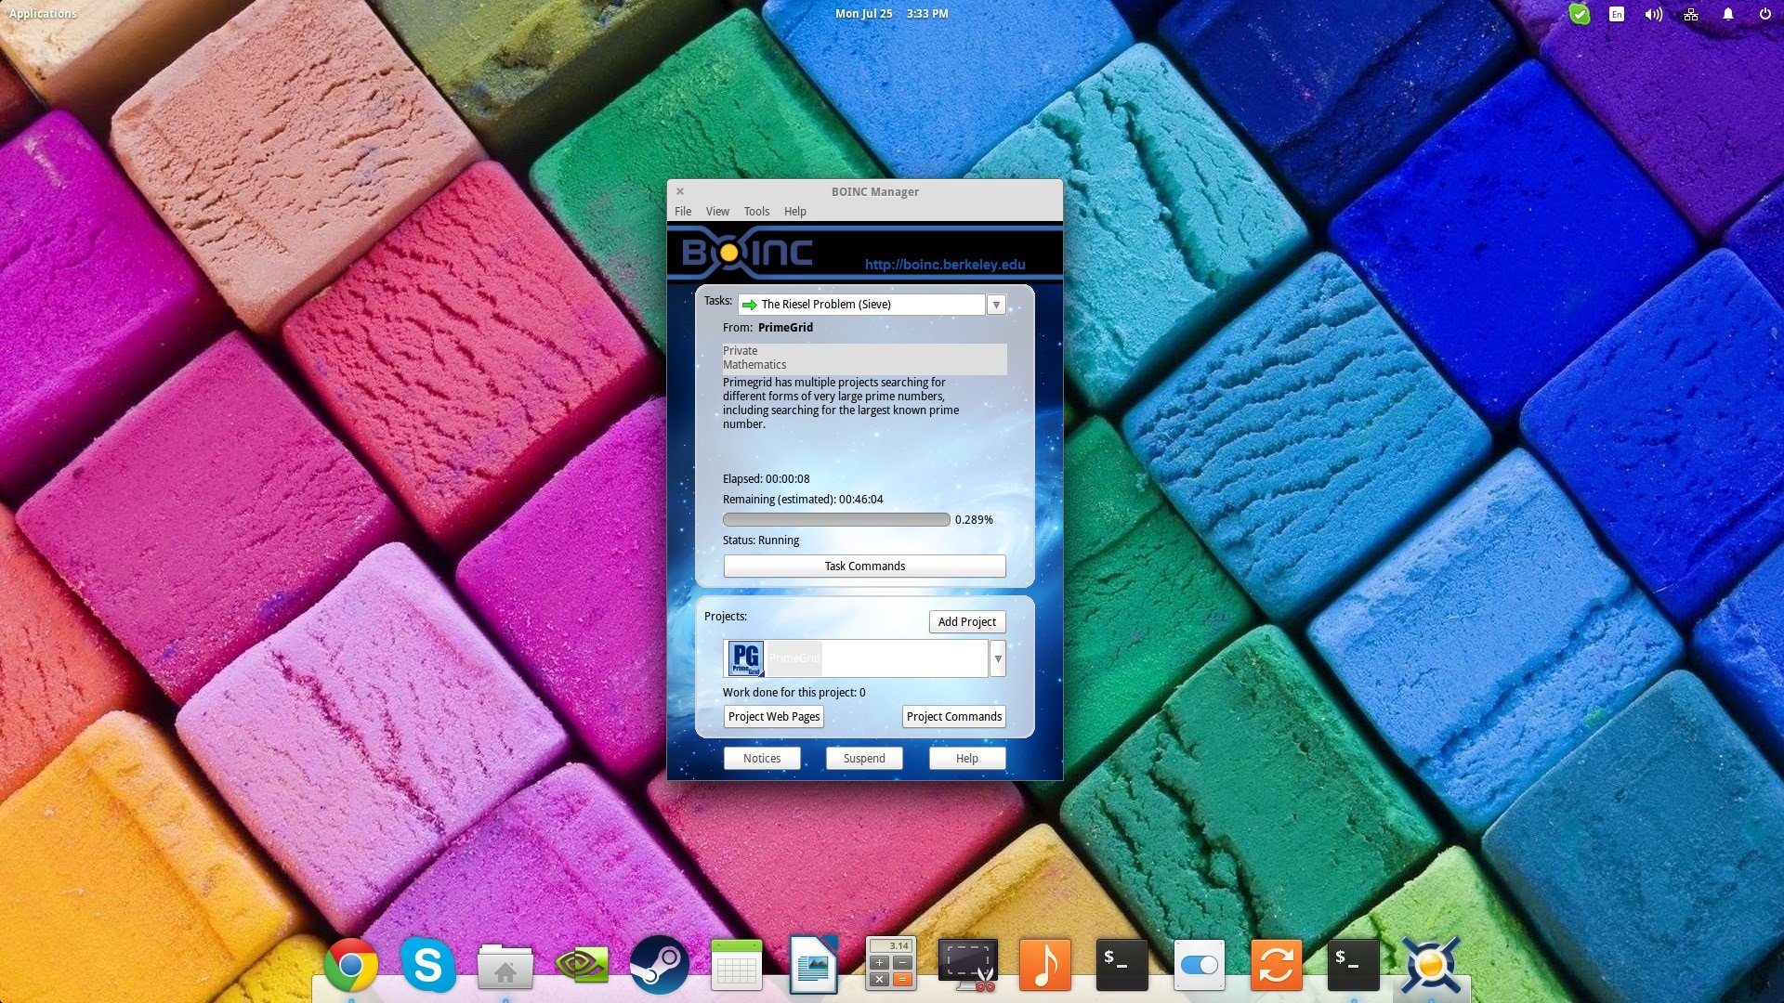Image resolution: width=1784 pixels, height=1003 pixels.
Task: Open the Applications menu in top panel
Action: (x=43, y=14)
